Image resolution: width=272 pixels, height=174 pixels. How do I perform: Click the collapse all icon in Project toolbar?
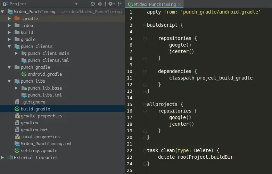[100, 4]
